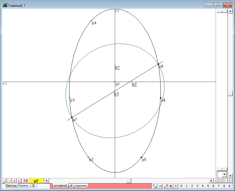Select the all layer tab
This screenshot has width=235, height=191.
[71, 186]
